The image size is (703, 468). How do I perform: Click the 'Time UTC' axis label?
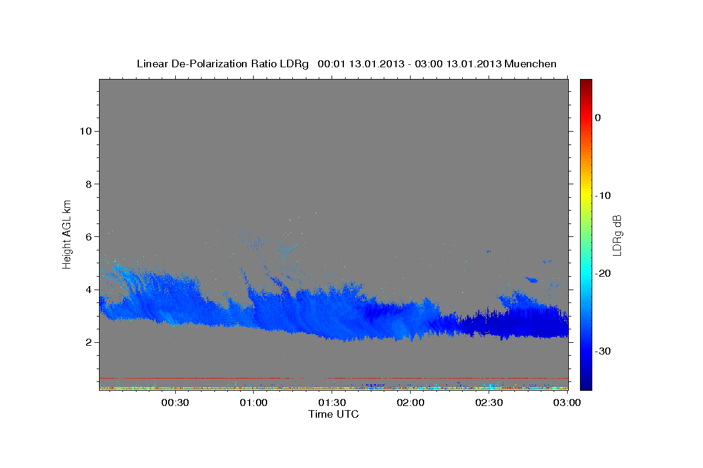point(333,414)
